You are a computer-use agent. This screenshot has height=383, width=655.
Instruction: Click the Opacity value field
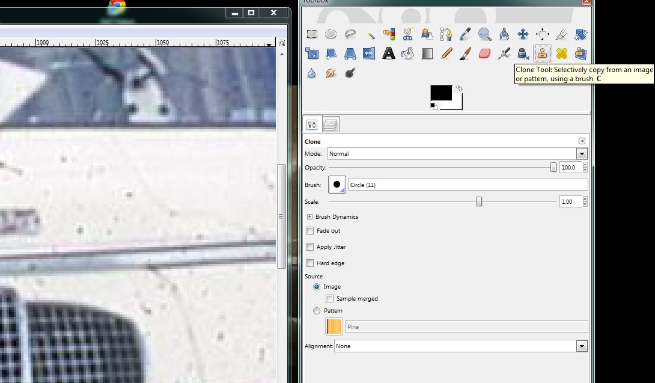(570, 167)
